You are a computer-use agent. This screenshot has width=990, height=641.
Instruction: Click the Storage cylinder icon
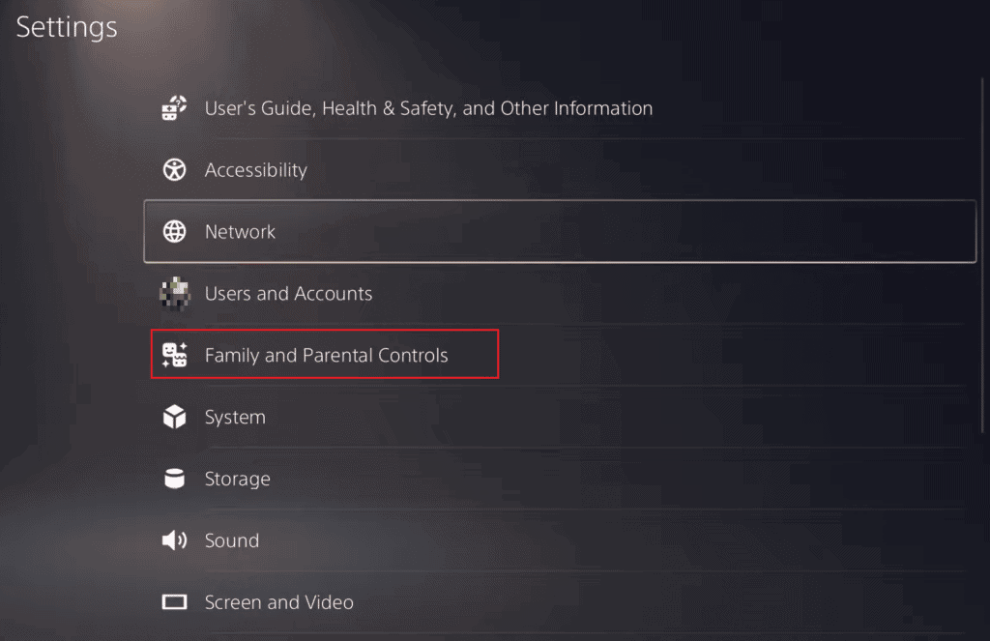(x=174, y=480)
